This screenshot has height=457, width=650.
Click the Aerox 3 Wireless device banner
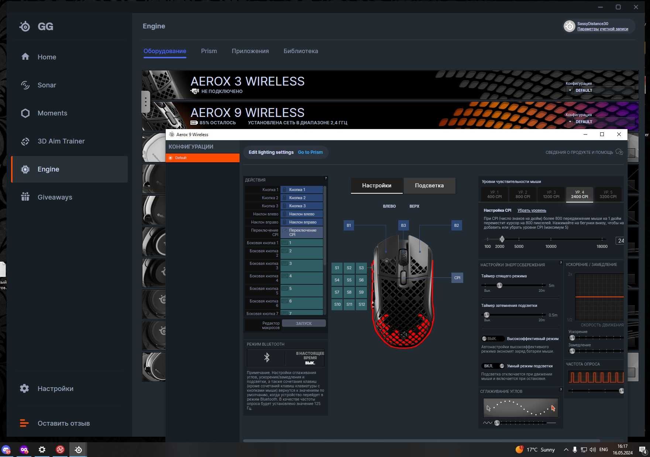(x=390, y=85)
